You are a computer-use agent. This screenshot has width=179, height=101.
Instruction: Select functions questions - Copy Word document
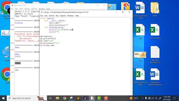click(x=140, y=11)
